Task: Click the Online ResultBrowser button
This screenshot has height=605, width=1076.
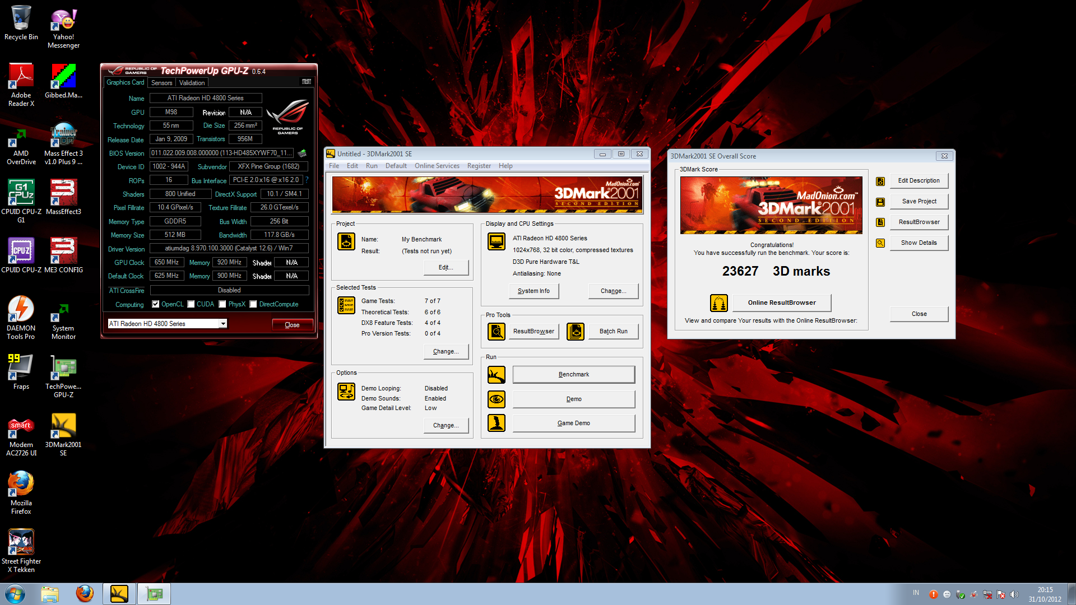Action: [x=781, y=303]
